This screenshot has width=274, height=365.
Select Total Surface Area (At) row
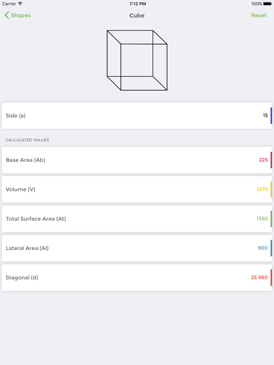(137, 219)
